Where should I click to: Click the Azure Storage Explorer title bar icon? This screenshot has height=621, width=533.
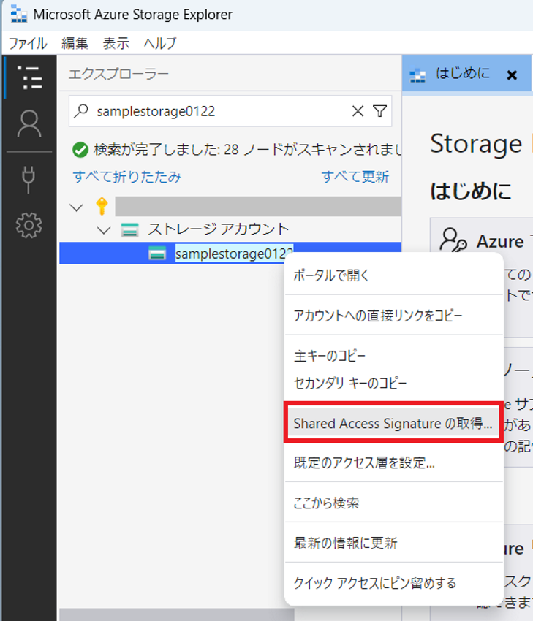click(x=18, y=15)
